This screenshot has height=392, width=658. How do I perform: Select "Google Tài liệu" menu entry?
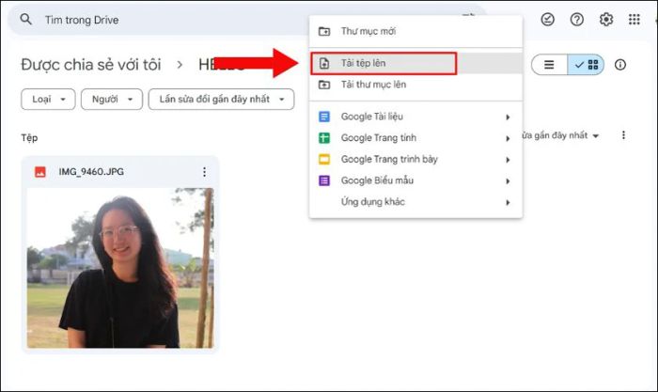pyautogui.click(x=415, y=117)
